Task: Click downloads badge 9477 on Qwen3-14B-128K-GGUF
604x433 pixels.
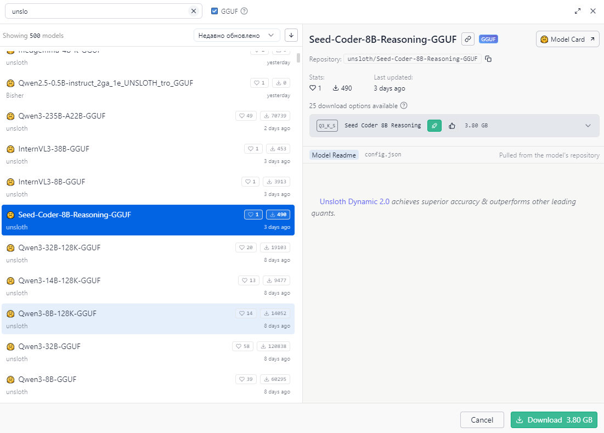Action: click(x=276, y=280)
